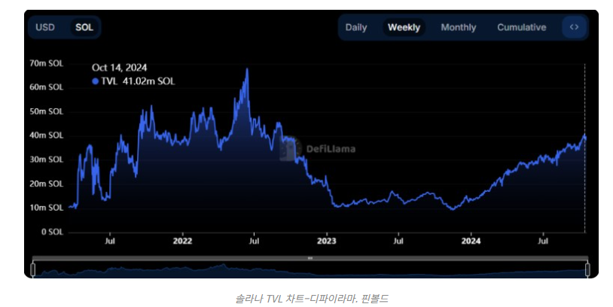Click the 2023 x-axis label
The image size is (613, 307).
click(327, 242)
